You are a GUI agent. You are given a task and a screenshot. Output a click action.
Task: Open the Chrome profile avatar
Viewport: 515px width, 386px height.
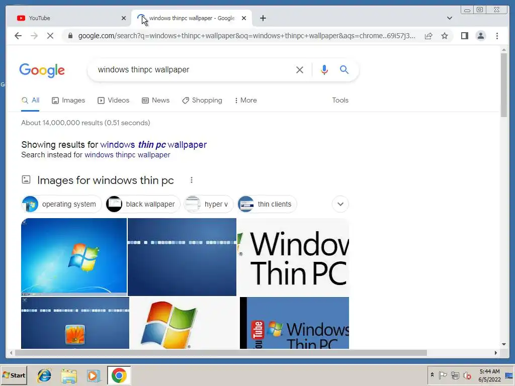[480, 36]
